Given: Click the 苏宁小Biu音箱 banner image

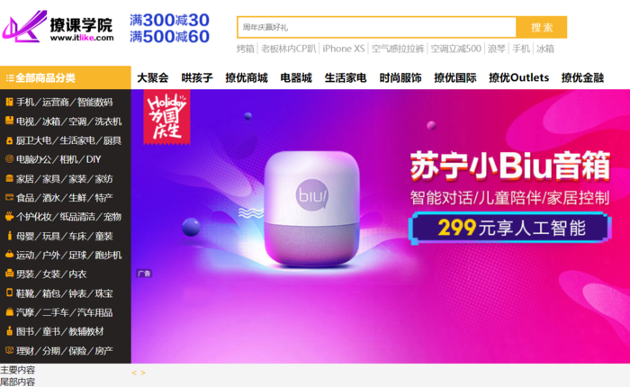Looking at the screenshot, I should (381, 226).
